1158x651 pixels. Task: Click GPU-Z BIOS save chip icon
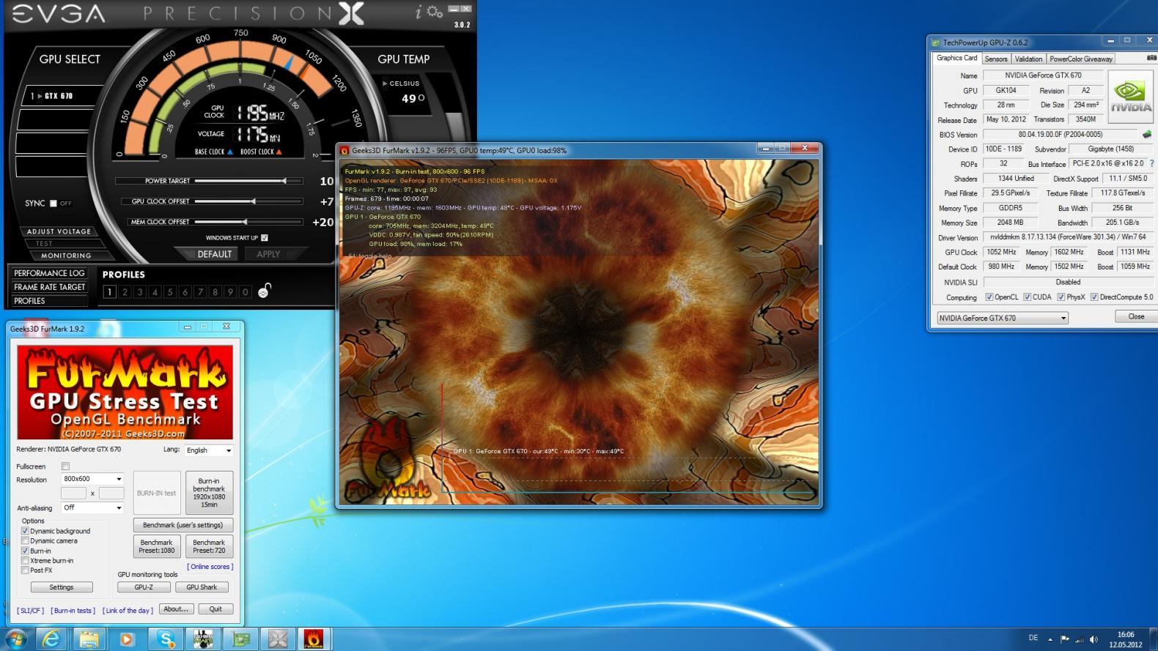[x=1146, y=134]
